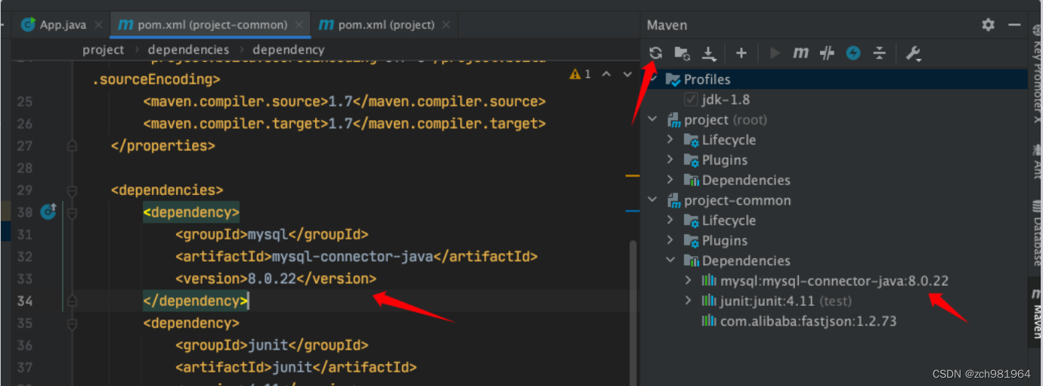Click warning count indicator
This screenshot has height=386, width=1043.
click(x=580, y=74)
